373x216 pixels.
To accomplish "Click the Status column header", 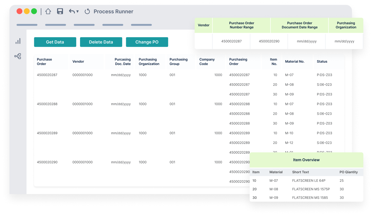I will (x=322, y=61).
